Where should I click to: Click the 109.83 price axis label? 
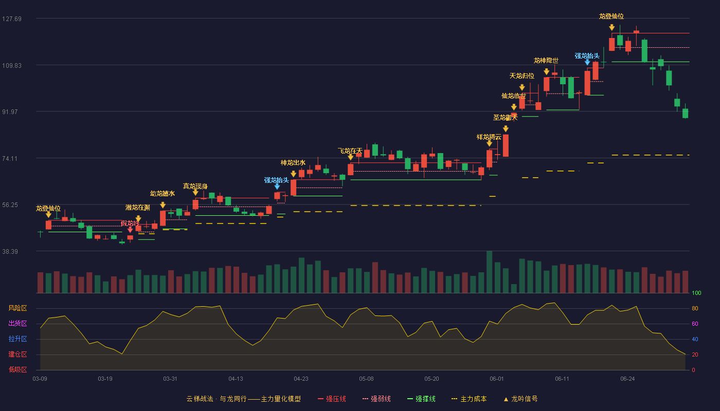(x=12, y=65)
